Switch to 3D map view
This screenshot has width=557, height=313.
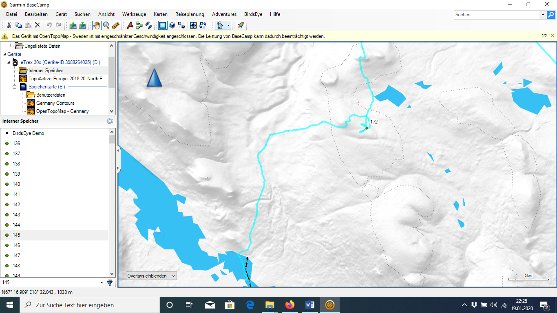click(172, 25)
